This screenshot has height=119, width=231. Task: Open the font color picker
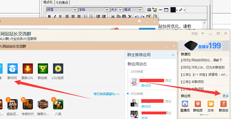tap(173, 10)
